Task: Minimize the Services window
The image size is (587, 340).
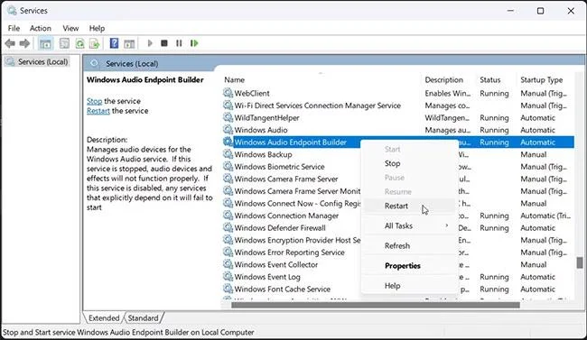Action: (510, 11)
